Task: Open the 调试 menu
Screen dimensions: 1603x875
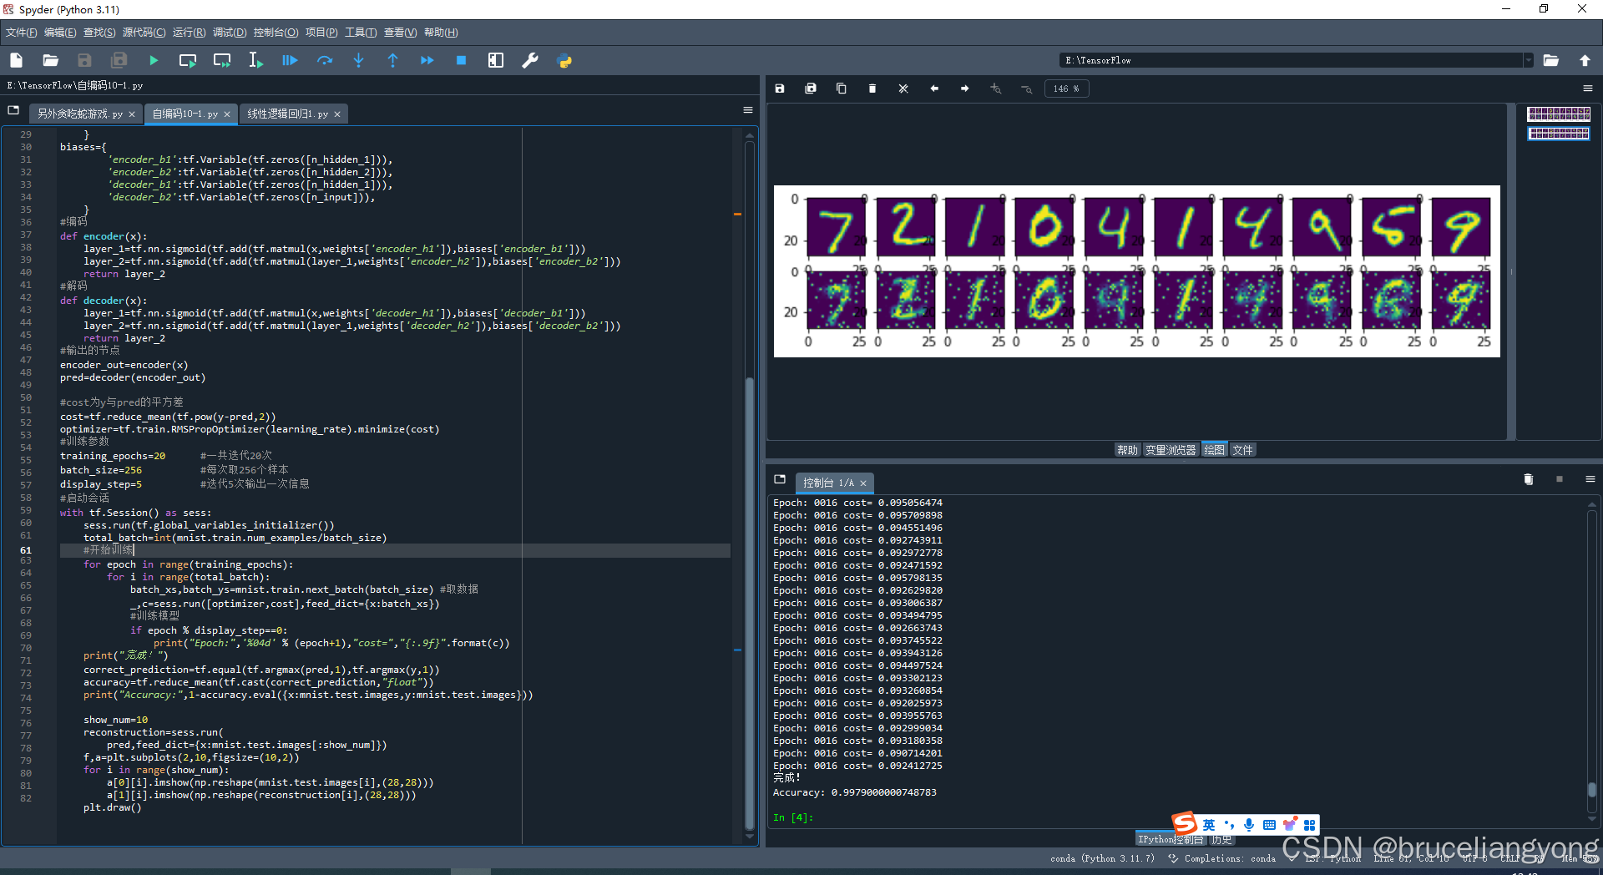Action: (x=229, y=33)
